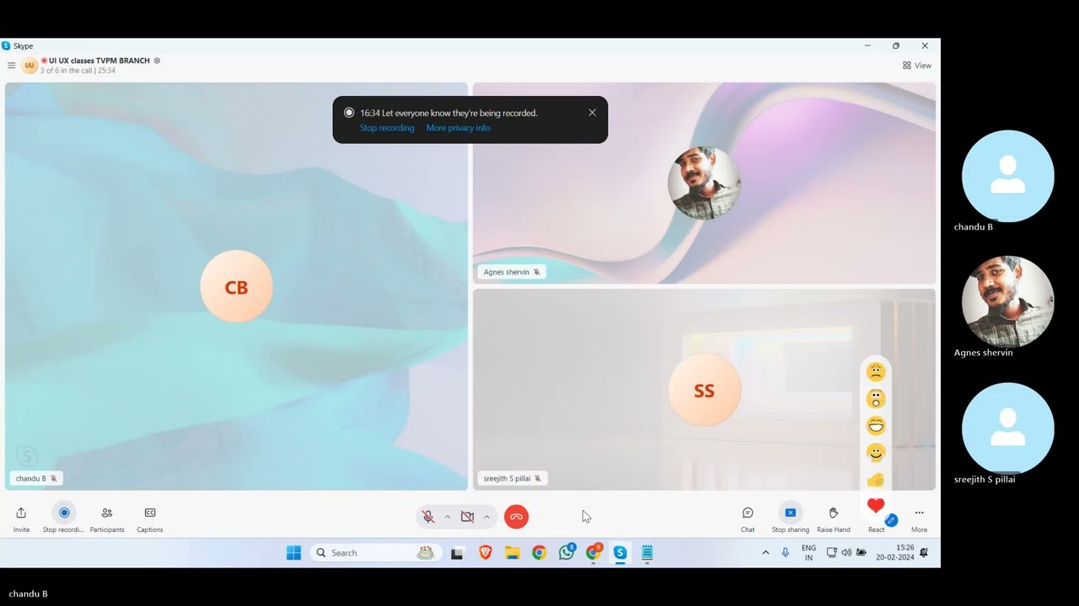Select the CB avatar of chandu B
The width and height of the screenshot is (1079, 606).
236,286
